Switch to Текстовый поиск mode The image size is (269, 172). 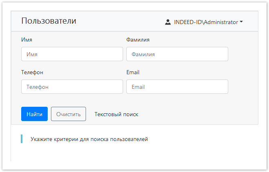pyautogui.click(x=116, y=114)
